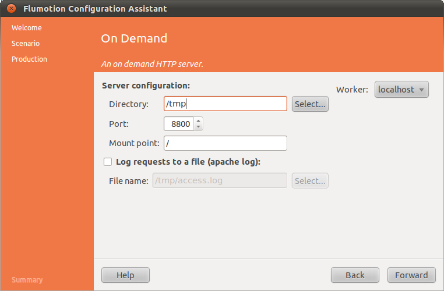Image resolution: width=444 pixels, height=291 pixels.
Task: Open Help for this page
Action: pos(125,275)
